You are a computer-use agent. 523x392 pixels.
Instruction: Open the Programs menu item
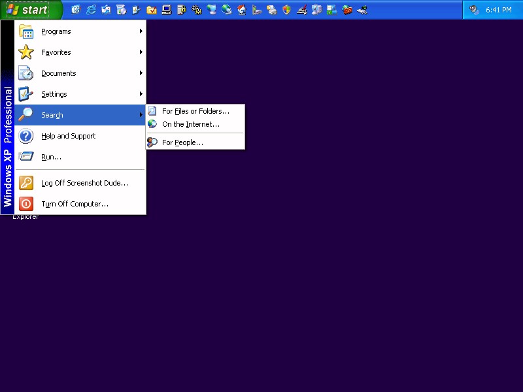click(x=80, y=31)
